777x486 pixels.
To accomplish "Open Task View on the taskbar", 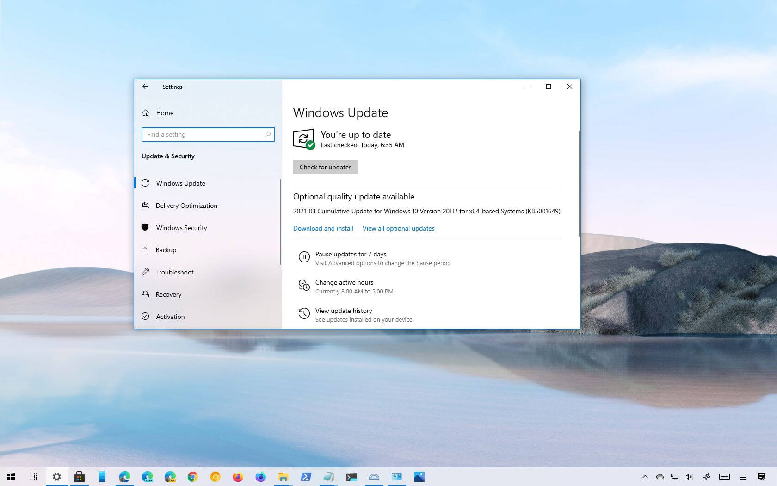I will coord(33,477).
